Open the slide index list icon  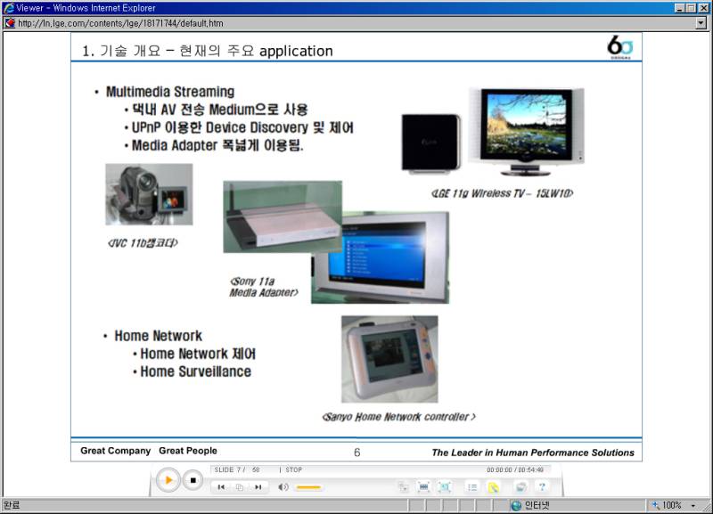(472, 487)
